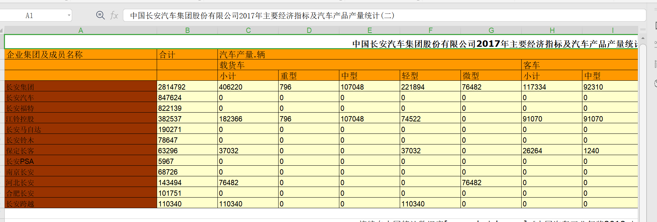Open the insert function fx icon
This screenshot has width=657, height=222.
[114, 15]
